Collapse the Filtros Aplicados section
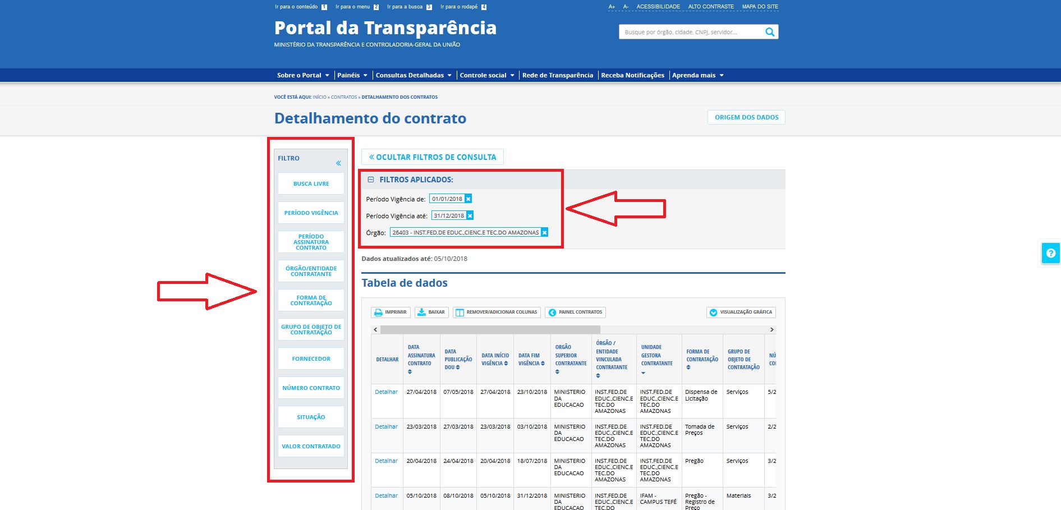 (x=370, y=180)
